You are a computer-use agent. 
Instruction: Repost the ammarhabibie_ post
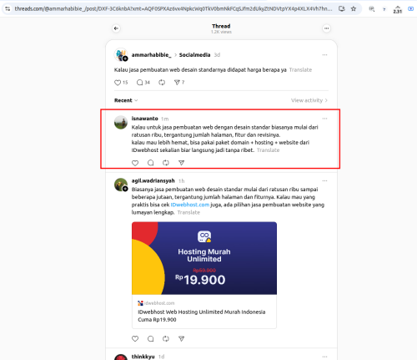(162, 83)
